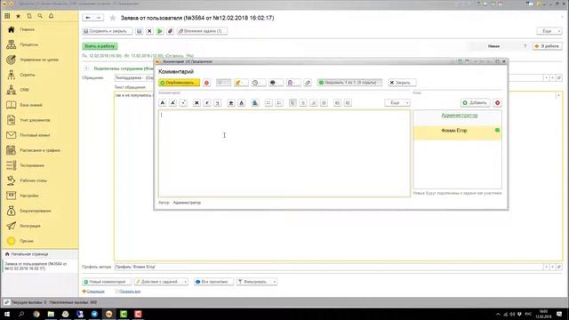569x320 pixels.
Task: Increase the font size with the large A icon
Action: 163,103
